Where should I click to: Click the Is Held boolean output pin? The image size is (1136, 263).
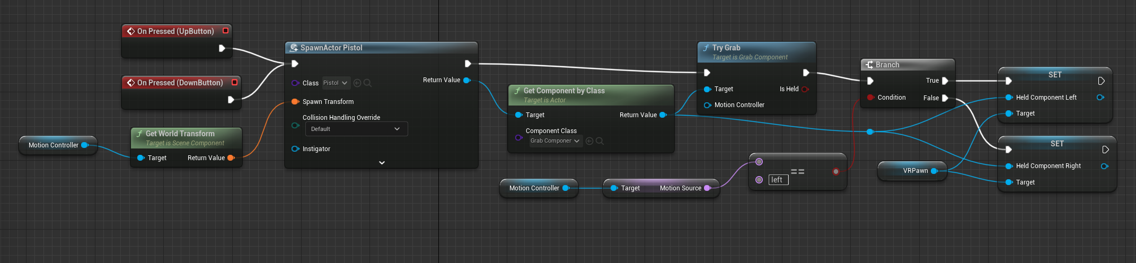[x=805, y=89]
